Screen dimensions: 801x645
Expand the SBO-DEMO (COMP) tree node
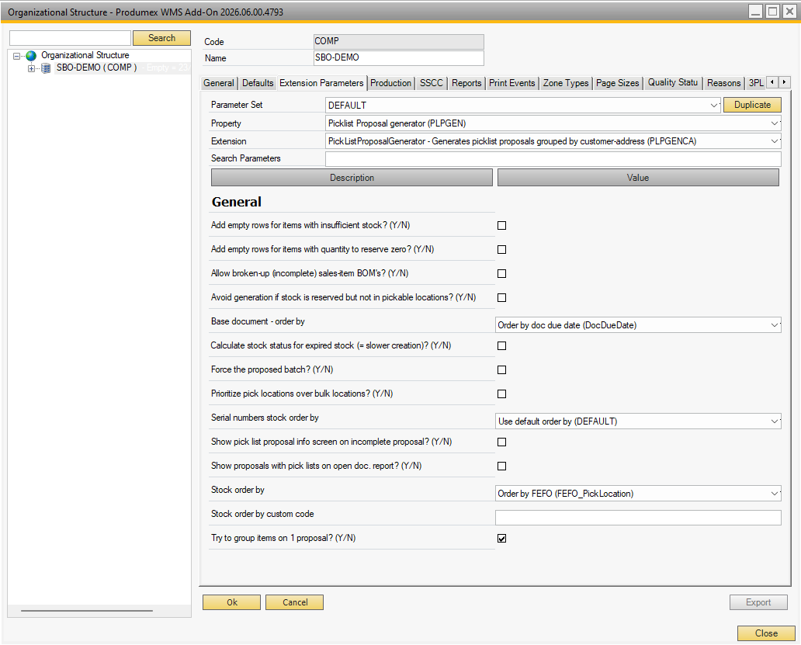tap(31, 68)
